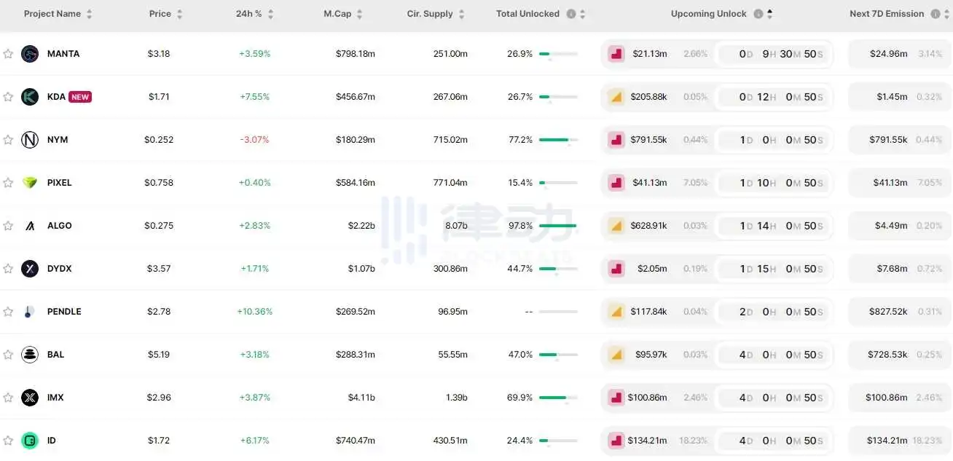953x461 pixels.
Task: Click IMX's 69.9% unlocked progress bar
Action: click(558, 398)
